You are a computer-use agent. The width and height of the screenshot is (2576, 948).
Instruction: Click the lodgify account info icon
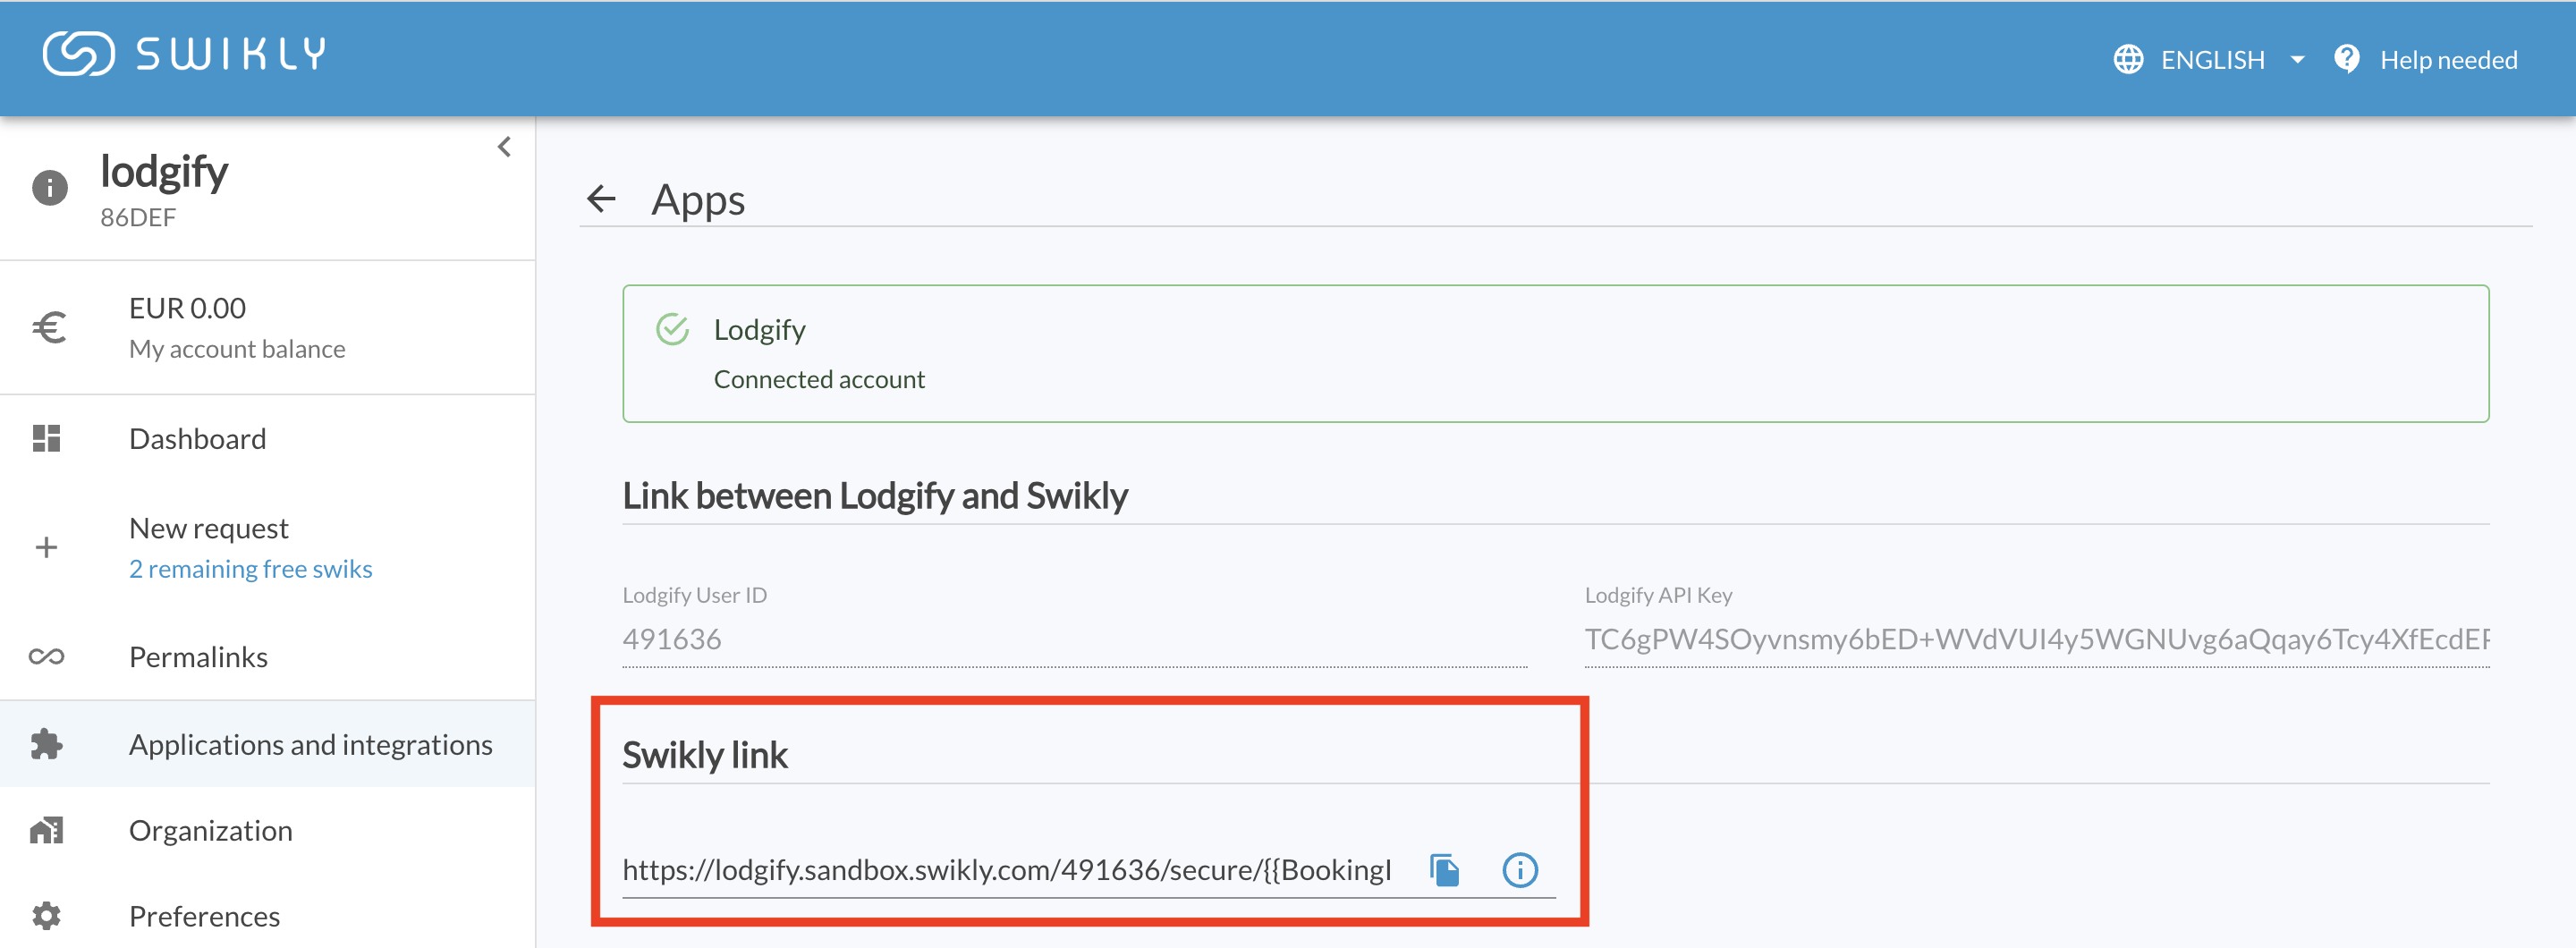click(49, 188)
